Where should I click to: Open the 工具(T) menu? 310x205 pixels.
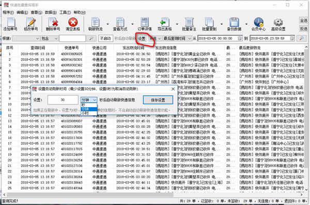tap(65, 12)
